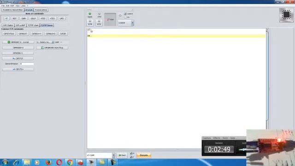
Task: Click the CIPSTO? button
Action: coord(18,59)
